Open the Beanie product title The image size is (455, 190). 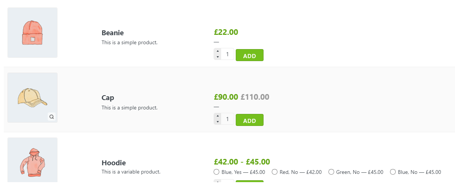click(113, 33)
